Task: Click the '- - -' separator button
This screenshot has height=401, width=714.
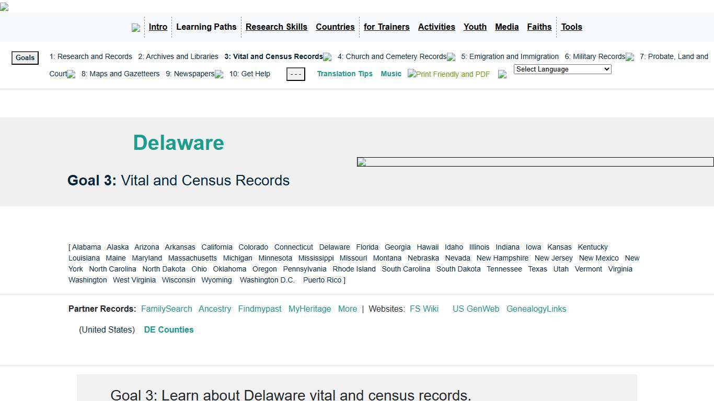Action: [x=295, y=74]
